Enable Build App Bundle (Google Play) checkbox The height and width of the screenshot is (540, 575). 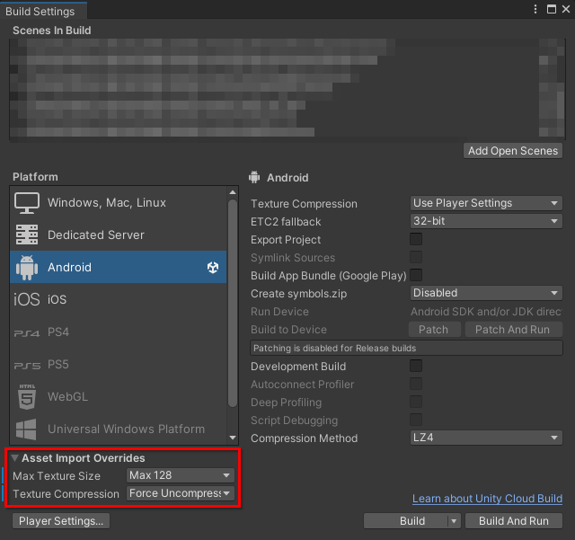click(416, 275)
